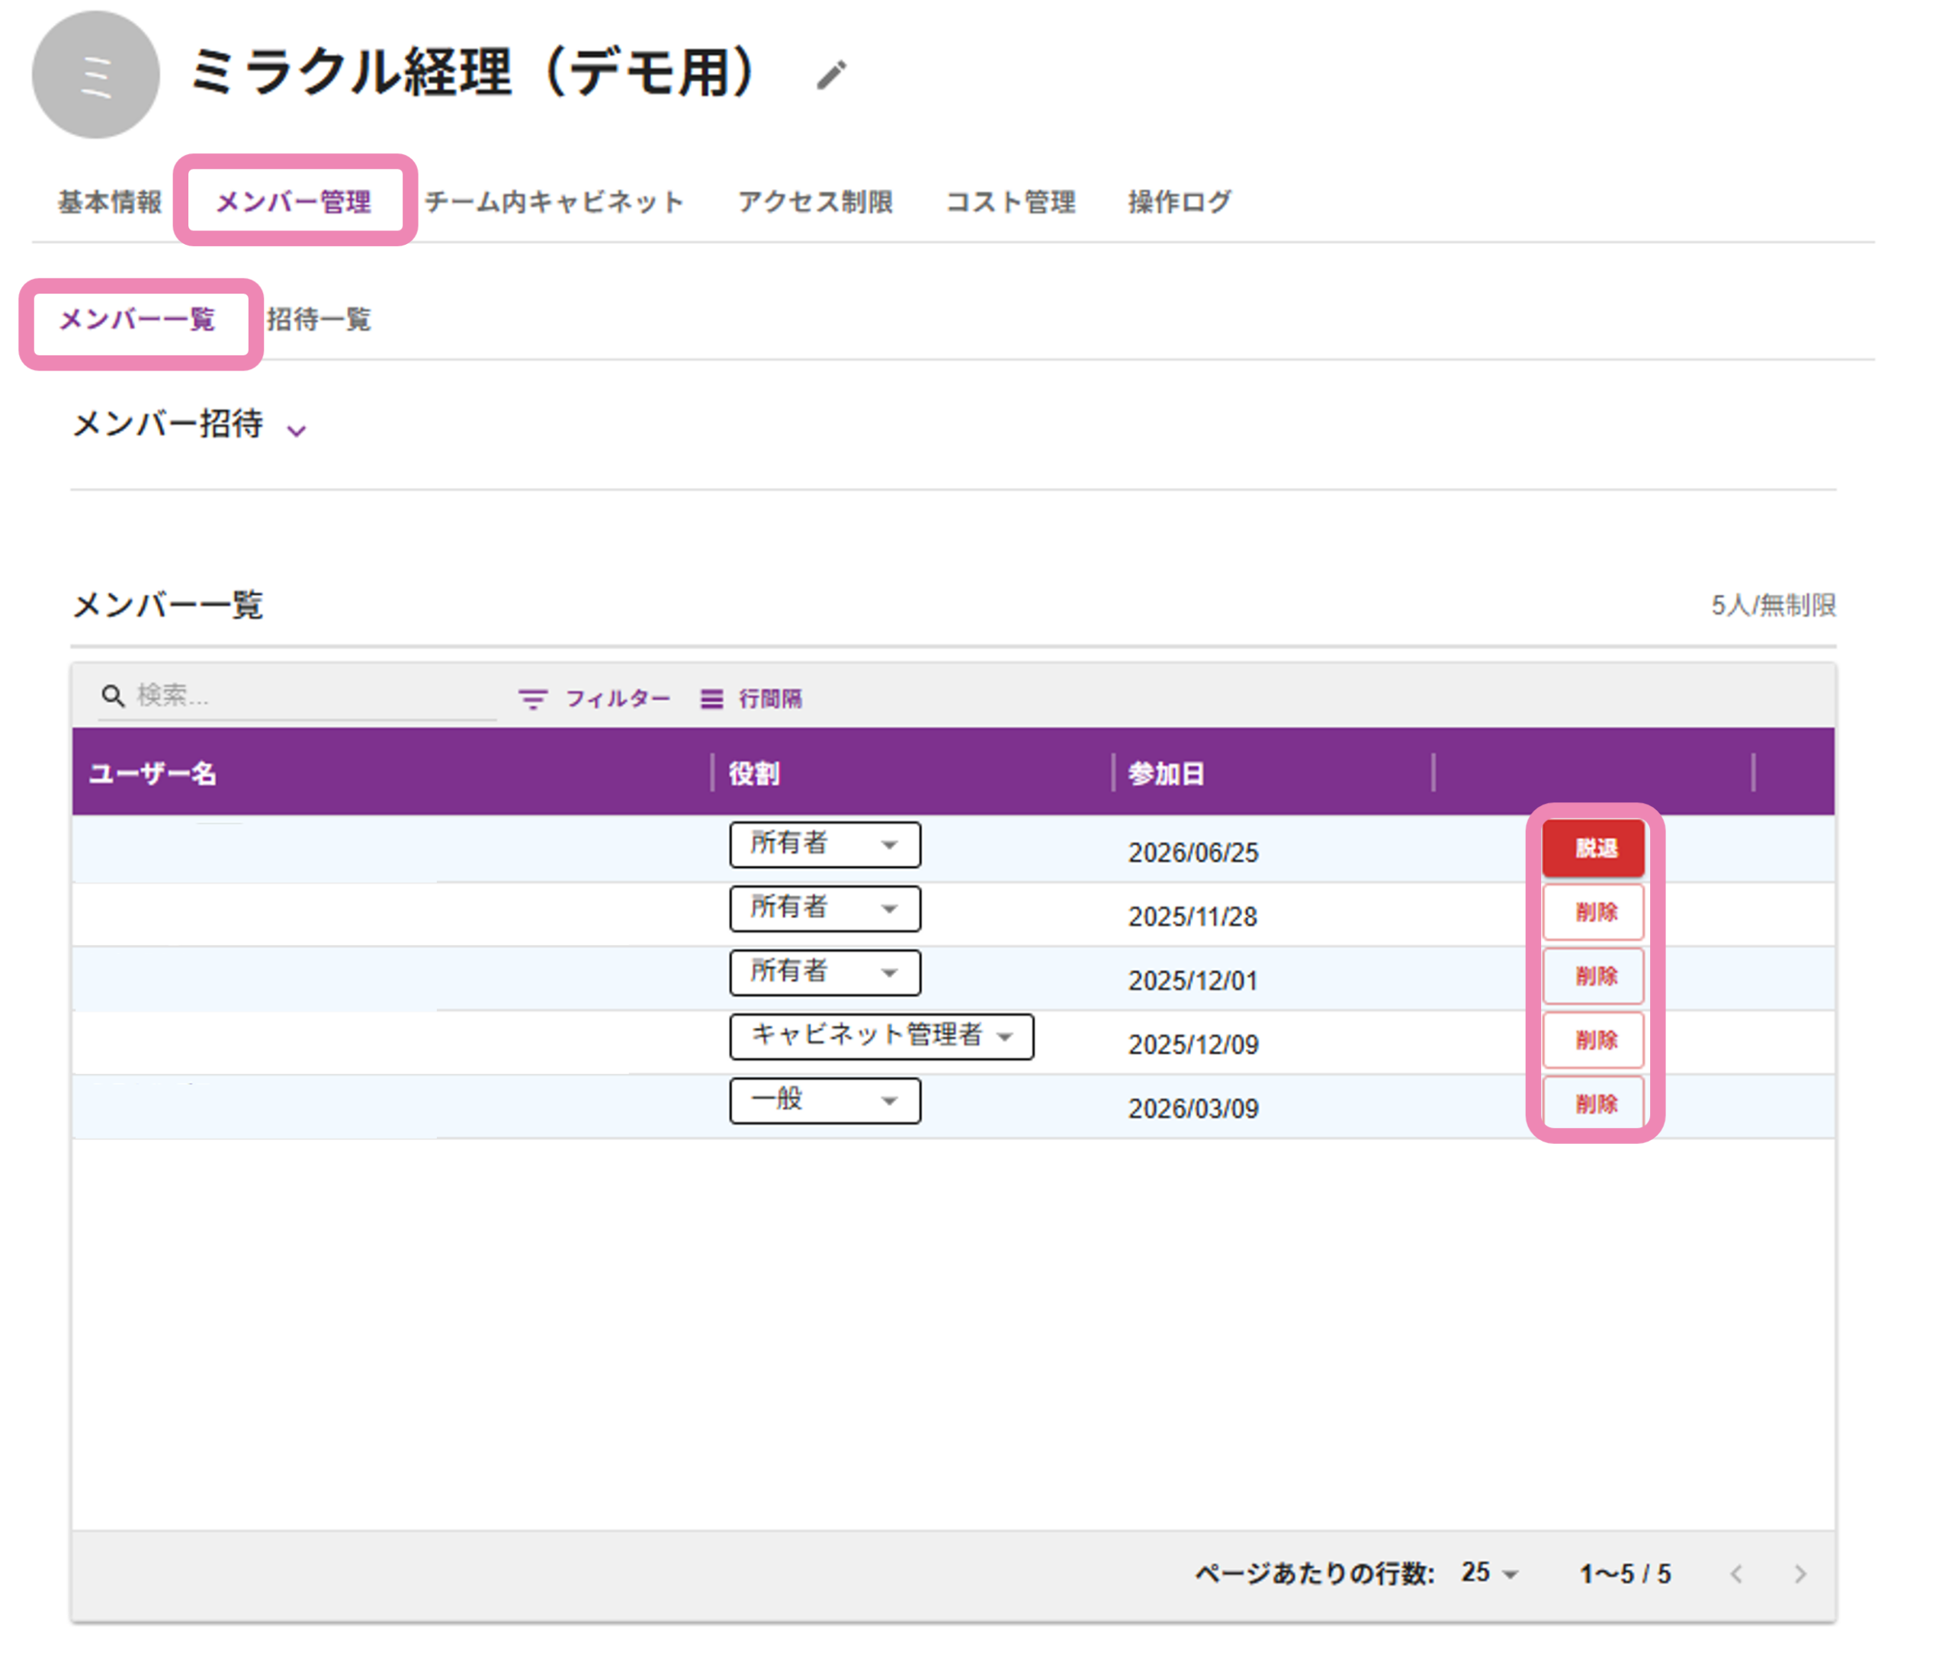Viewport: 1952px width, 1677px height.
Task: Go to next page arrow
Action: (x=1800, y=1574)
